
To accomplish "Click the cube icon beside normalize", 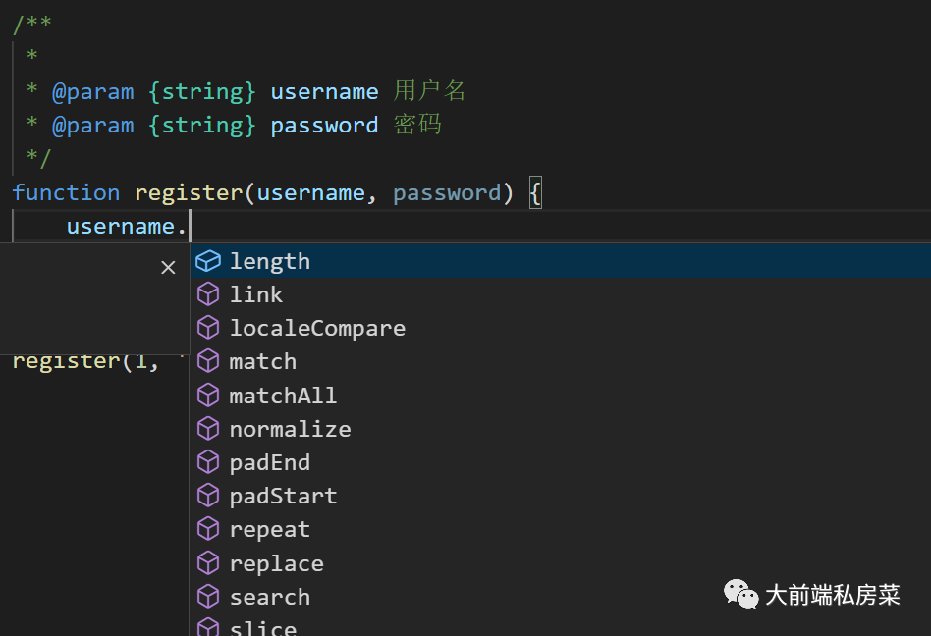I will (208, 428).
